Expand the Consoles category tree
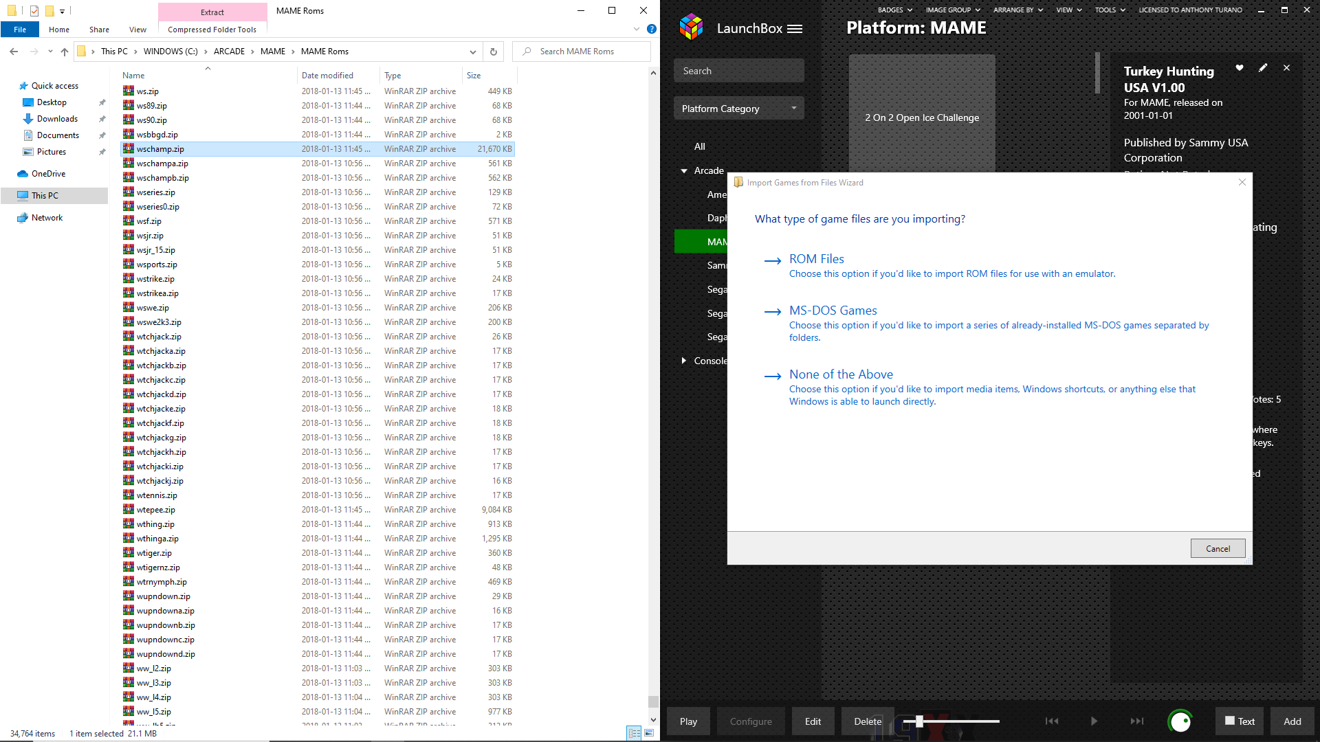The image size is (1320, 742). (x=684, y=361)
